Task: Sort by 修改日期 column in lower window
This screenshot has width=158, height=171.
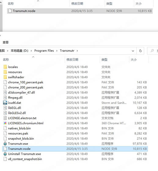Action: (x=72, y=60)
